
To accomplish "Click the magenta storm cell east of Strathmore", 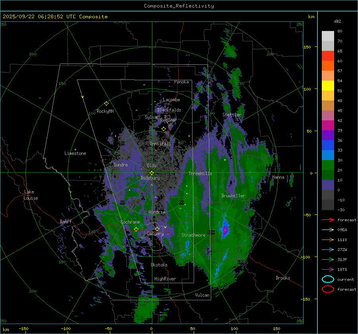I will pyautogui.click(x=225, y=230).
